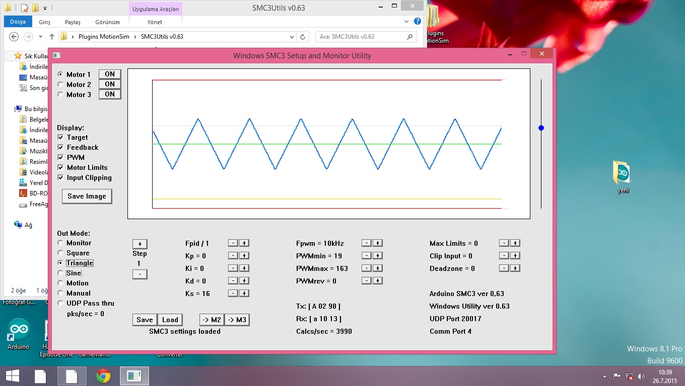Click the volume icon in system tray
This screenshot has width=685, height=386.
(641, 376)
